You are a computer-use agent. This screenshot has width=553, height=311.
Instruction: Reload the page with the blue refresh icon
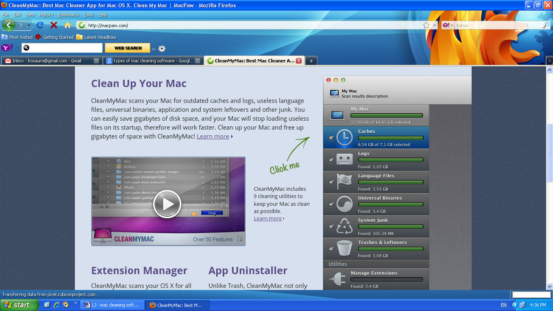40,25
